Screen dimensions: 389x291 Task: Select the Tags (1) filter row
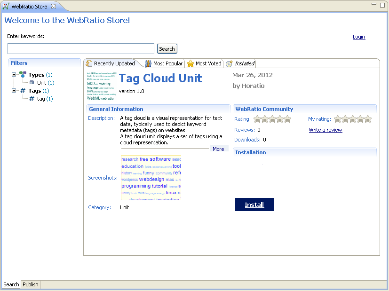click(39, 91)
